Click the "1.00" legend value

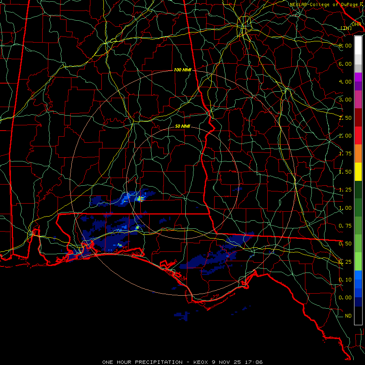pos(345,208)
